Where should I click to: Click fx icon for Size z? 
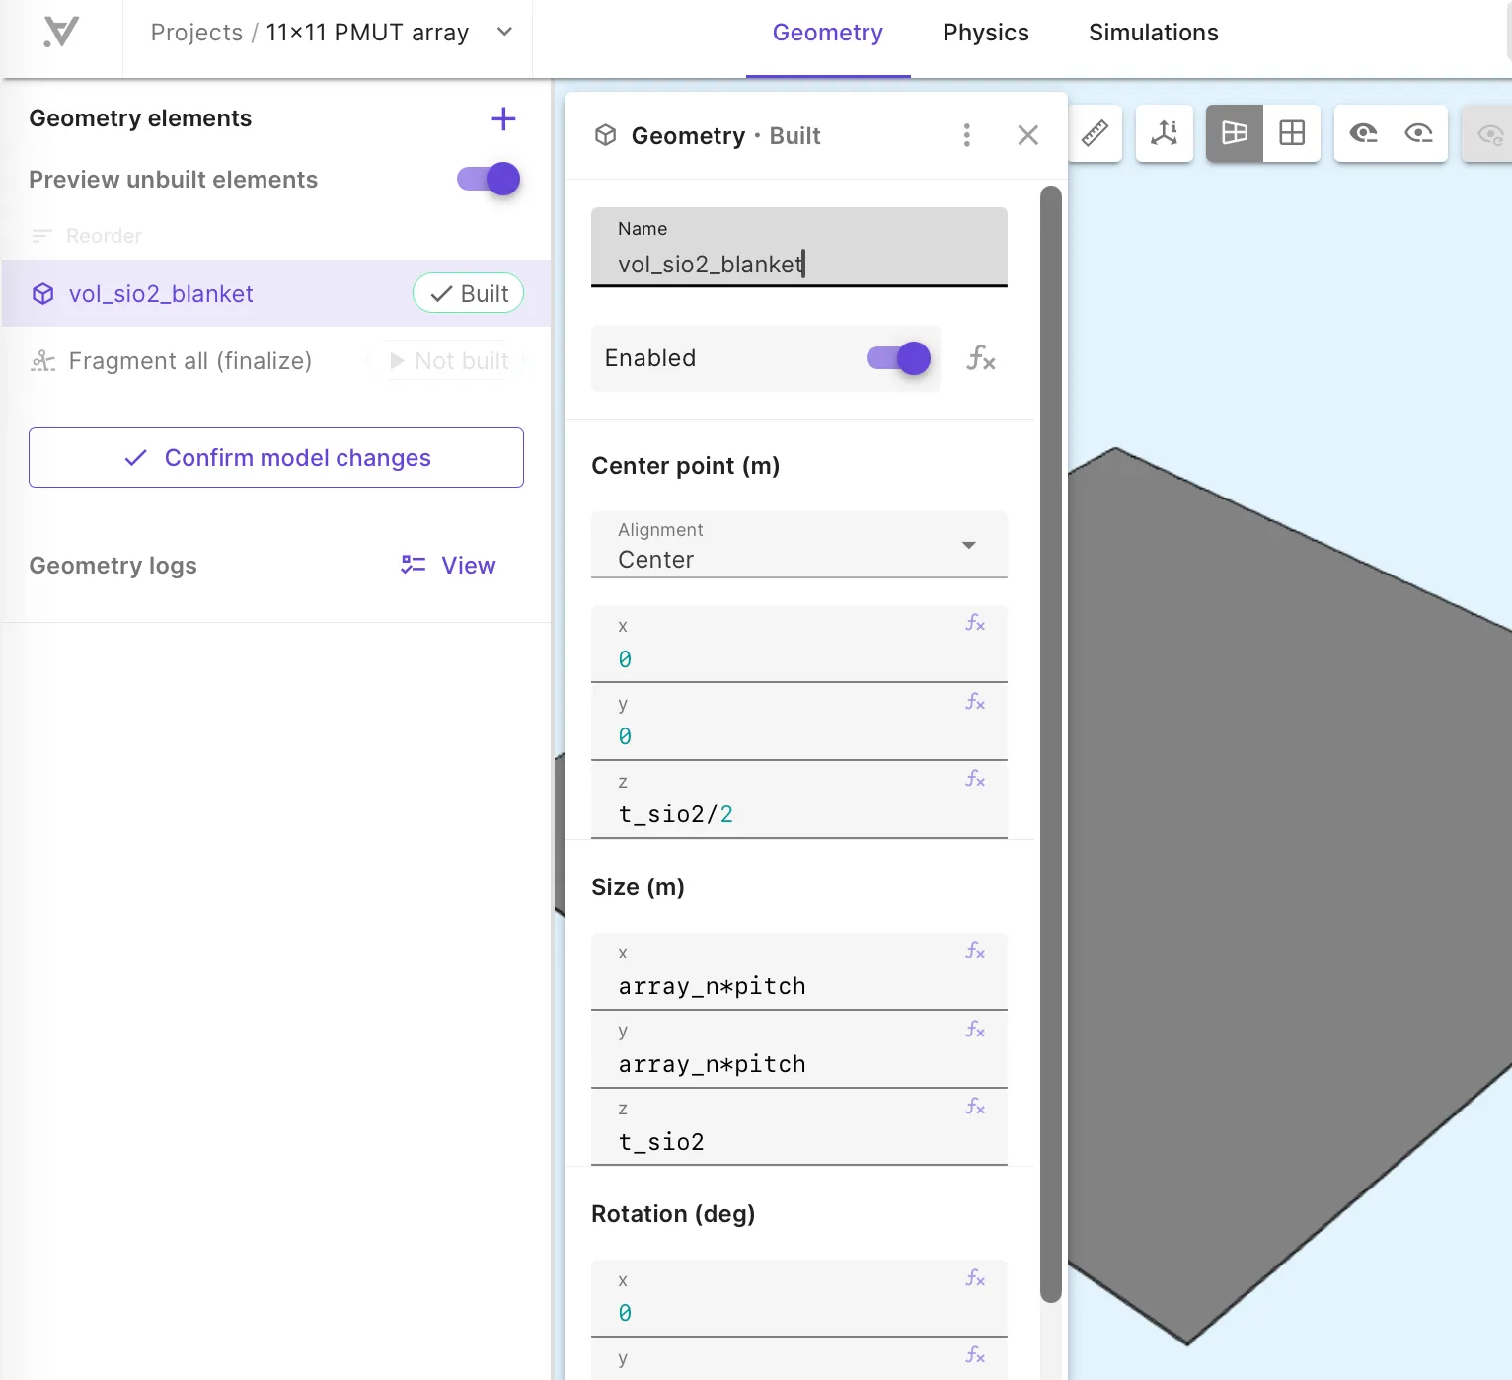975,1107
